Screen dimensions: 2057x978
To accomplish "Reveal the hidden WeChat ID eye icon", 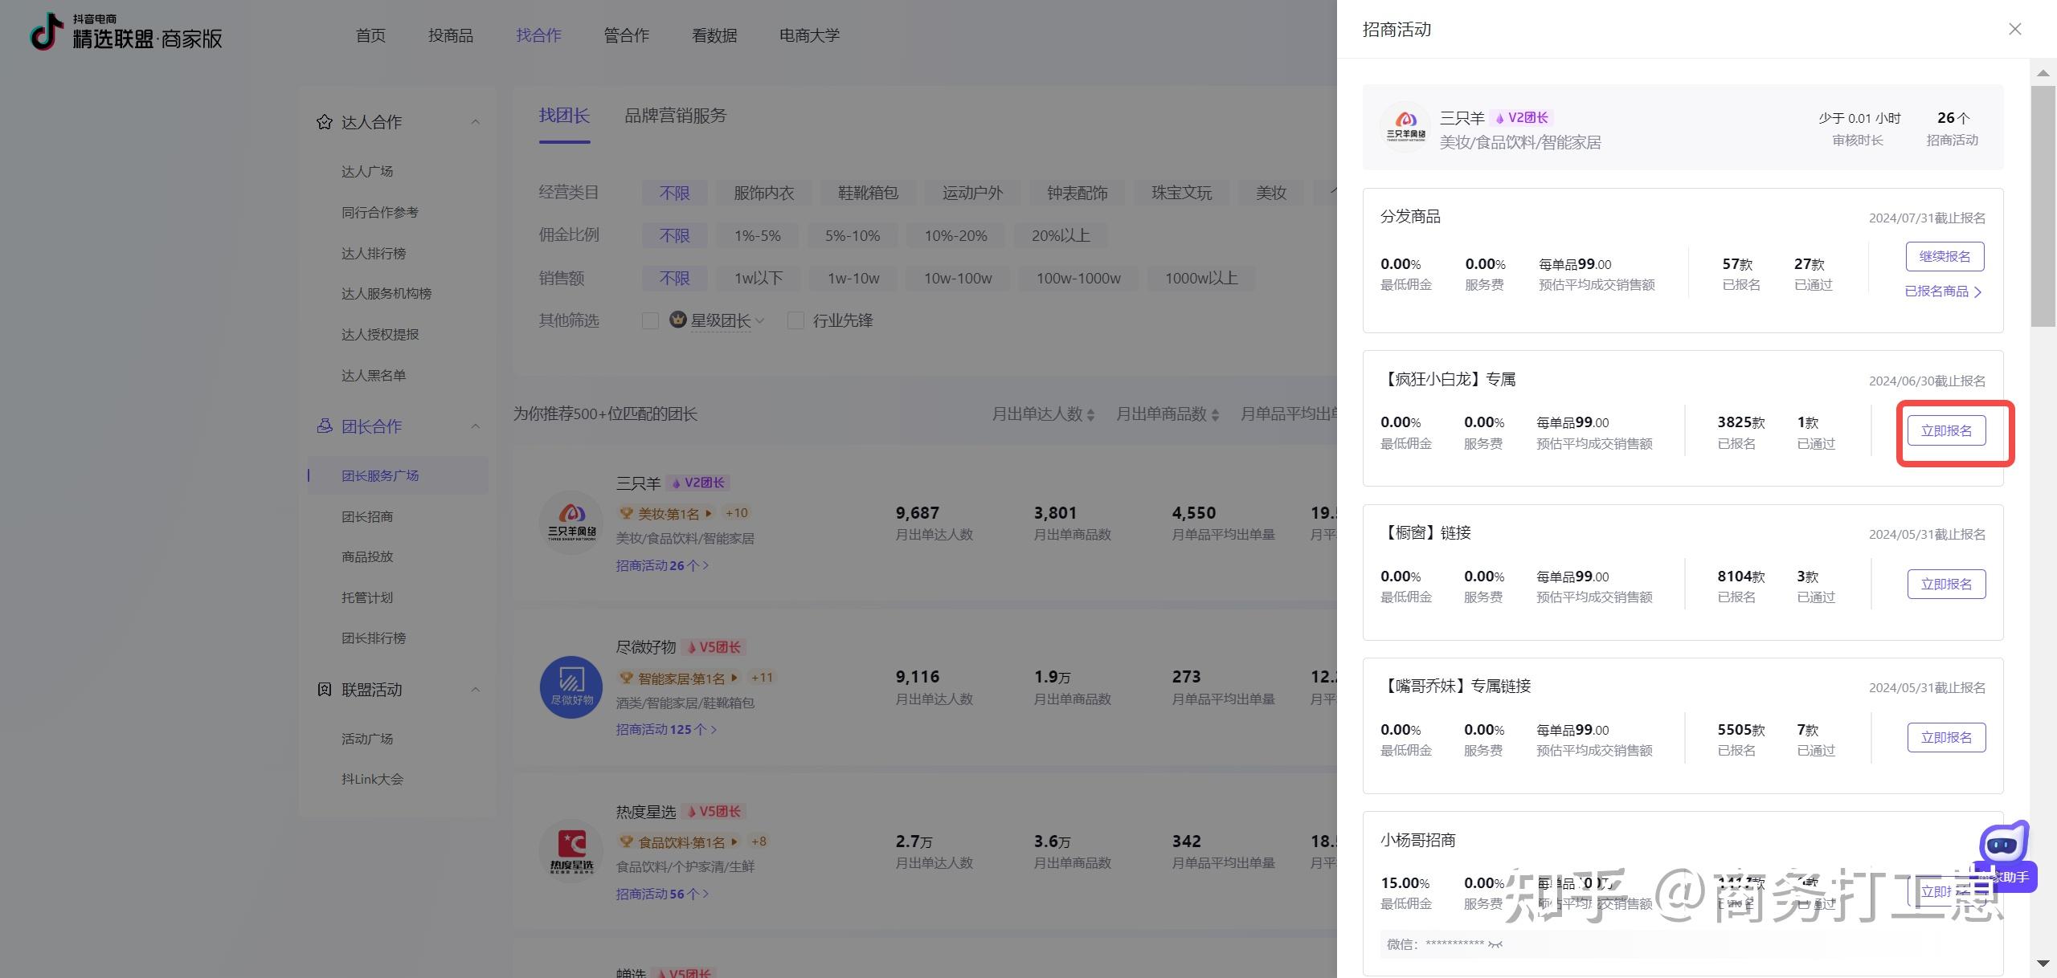I will (x=1495, y=944).
